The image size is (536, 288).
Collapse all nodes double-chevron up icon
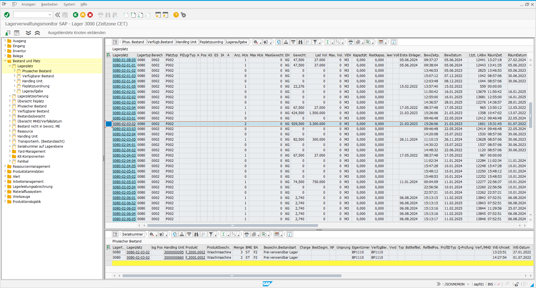[x=37, y=33]
